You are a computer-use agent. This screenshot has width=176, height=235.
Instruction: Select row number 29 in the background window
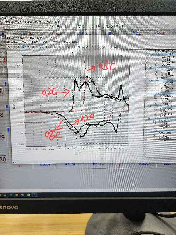coord(2,137)
